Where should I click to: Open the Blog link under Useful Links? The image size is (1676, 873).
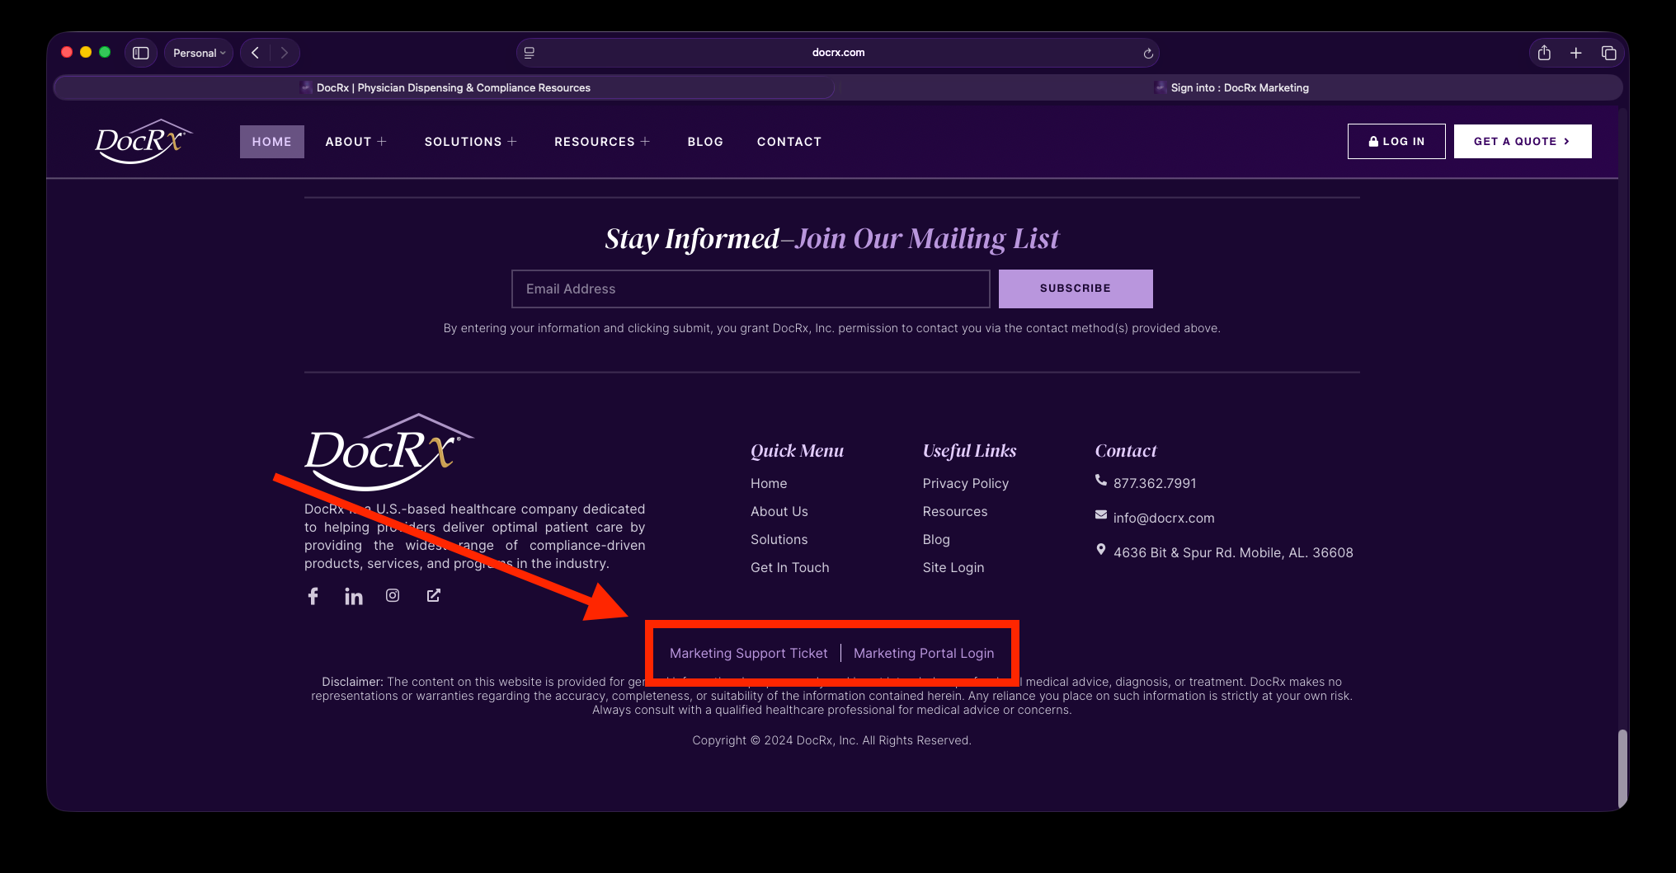pyautogui.click(x=936, y=539)
